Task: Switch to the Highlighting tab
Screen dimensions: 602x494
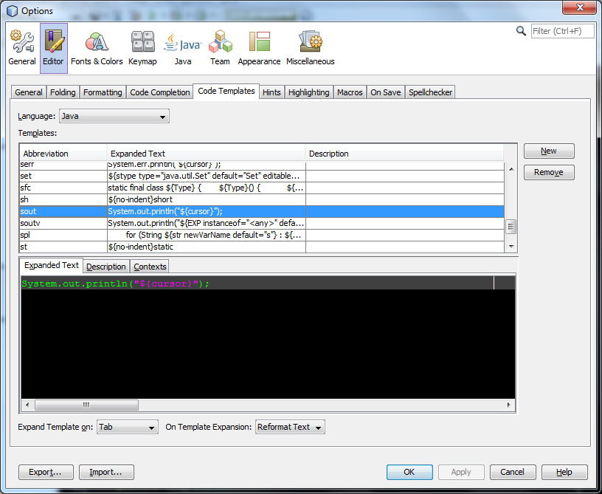Action: click(x=308, y=92)
